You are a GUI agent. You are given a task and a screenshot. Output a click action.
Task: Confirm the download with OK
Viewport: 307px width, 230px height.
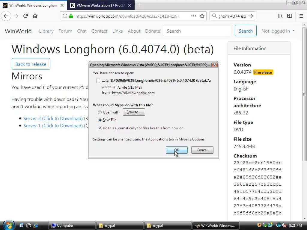click(x=177, y=150)
